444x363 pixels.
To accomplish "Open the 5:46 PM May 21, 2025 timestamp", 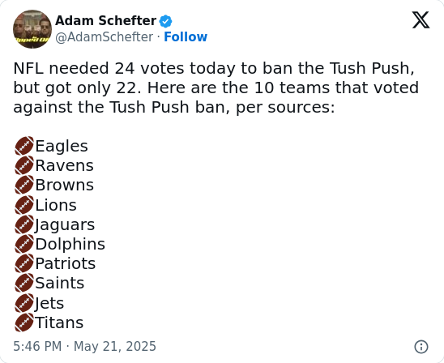I will (84, 346).
